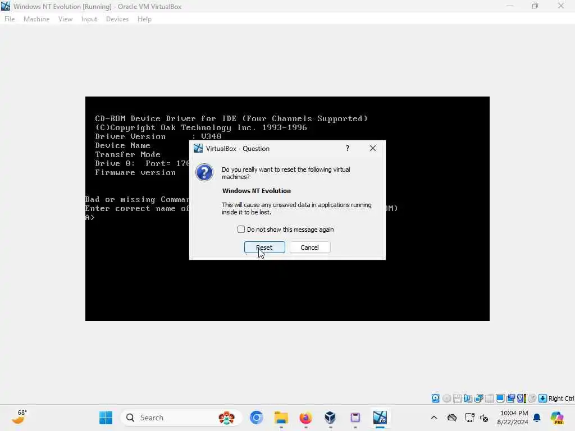Open Firefox from the taskbar
The width and height of the screenshot is (575, 431).
click(305, 418)
